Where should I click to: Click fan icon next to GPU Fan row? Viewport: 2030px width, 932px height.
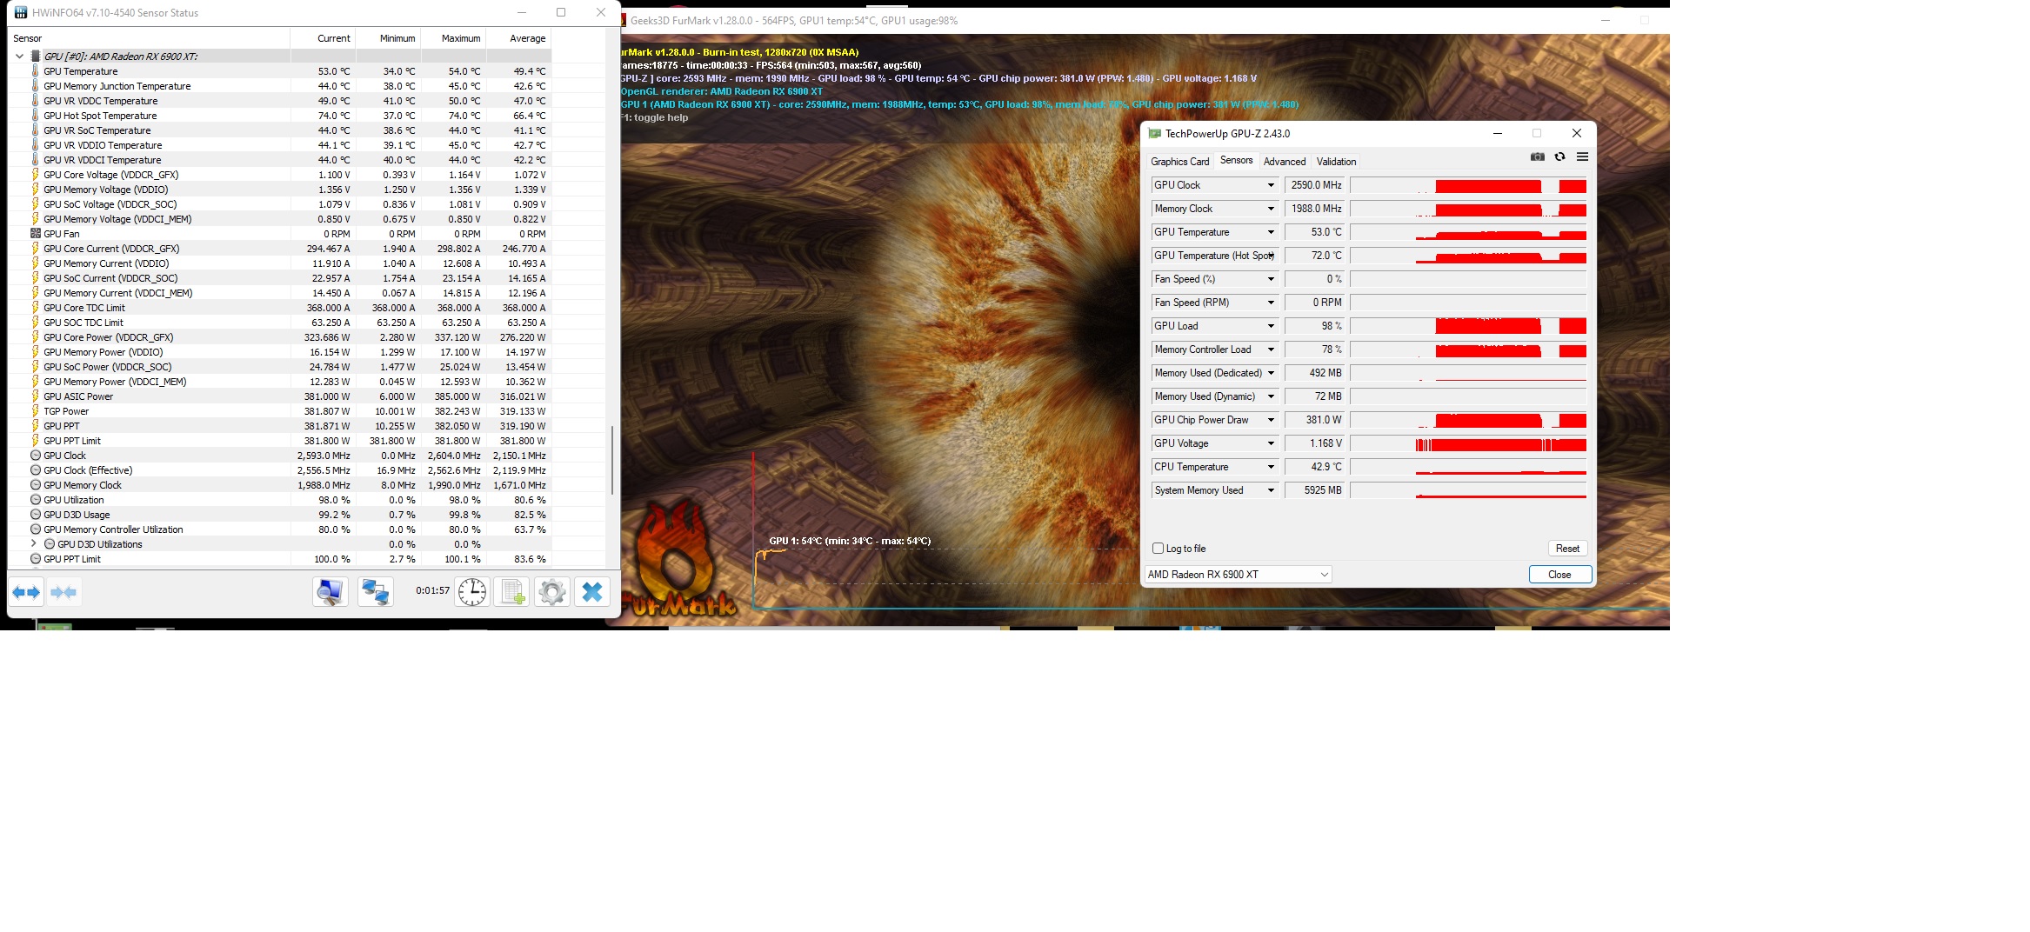point(35,234)
